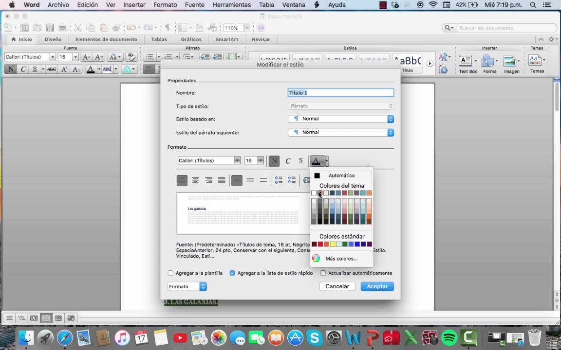Switch to the Diseño ribbon tab
Image resolution: width=561 pixels, height=350 pixels.
click(53, 39)
